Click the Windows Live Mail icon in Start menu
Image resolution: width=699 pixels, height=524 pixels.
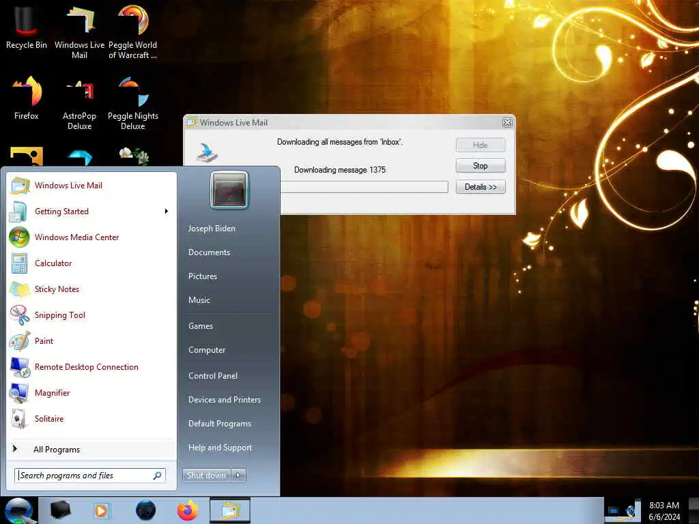(20, 186)
